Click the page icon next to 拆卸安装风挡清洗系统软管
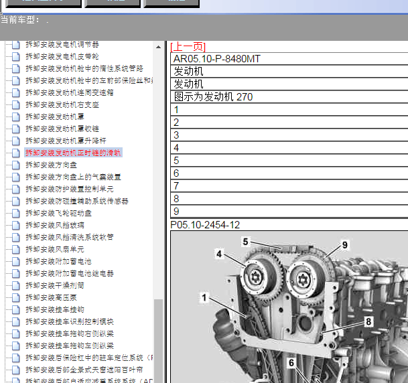Screen dimensions: 408x383 [x=16, y=237]
